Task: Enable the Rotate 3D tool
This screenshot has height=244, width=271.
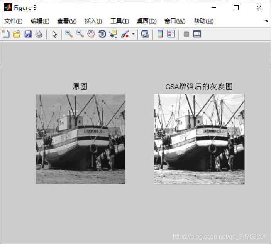Action: click(102, 34)
